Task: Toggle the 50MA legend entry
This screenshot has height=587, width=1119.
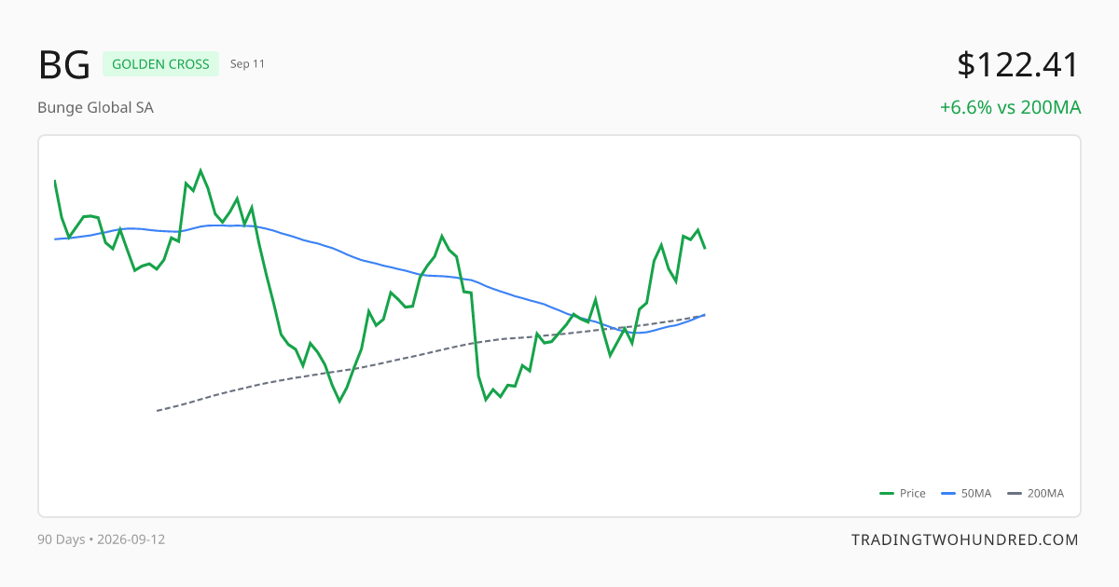Action: click(x=966, y=493)
